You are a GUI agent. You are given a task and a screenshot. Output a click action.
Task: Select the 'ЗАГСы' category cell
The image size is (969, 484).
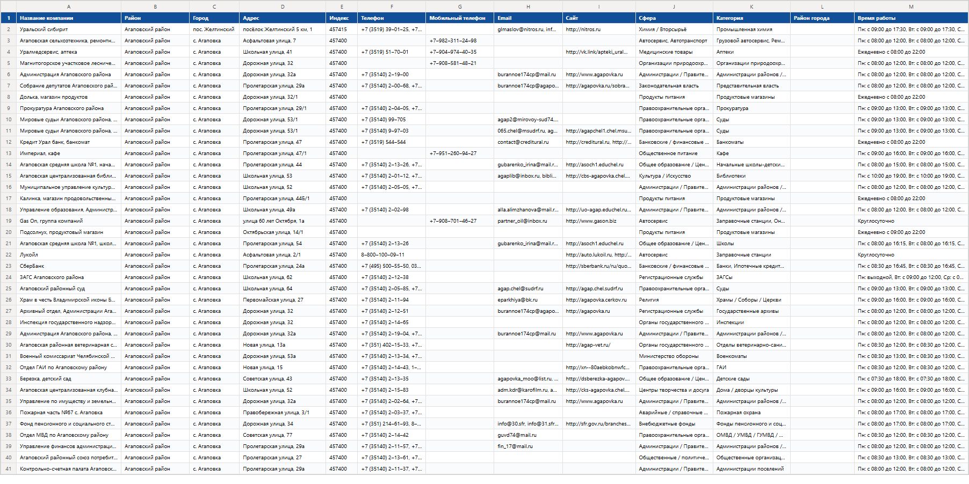(x=751, y=277)
